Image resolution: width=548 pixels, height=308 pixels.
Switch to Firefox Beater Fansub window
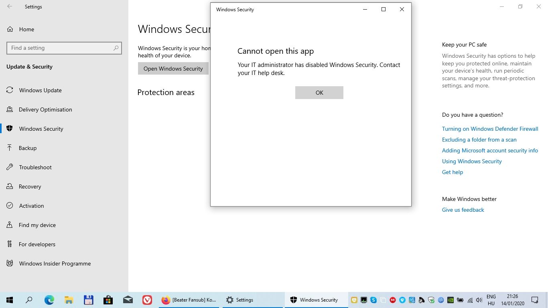pyautogui.click(x=189, y=300)
